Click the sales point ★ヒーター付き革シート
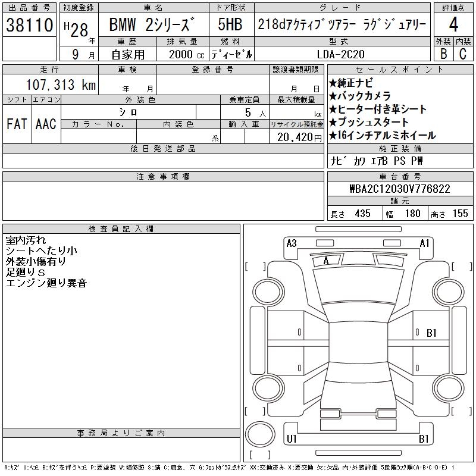This screenshot has width=476, height=476. [378, 109]
